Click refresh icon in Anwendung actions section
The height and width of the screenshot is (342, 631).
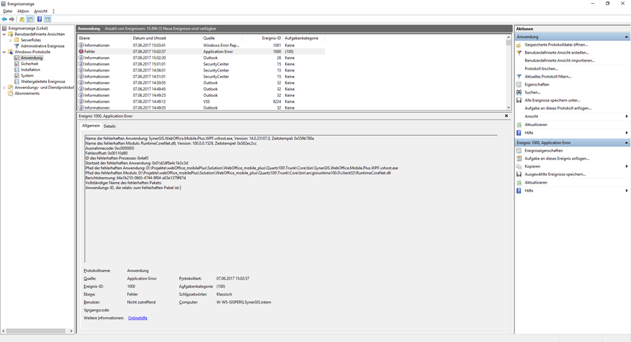click(519, 125)
